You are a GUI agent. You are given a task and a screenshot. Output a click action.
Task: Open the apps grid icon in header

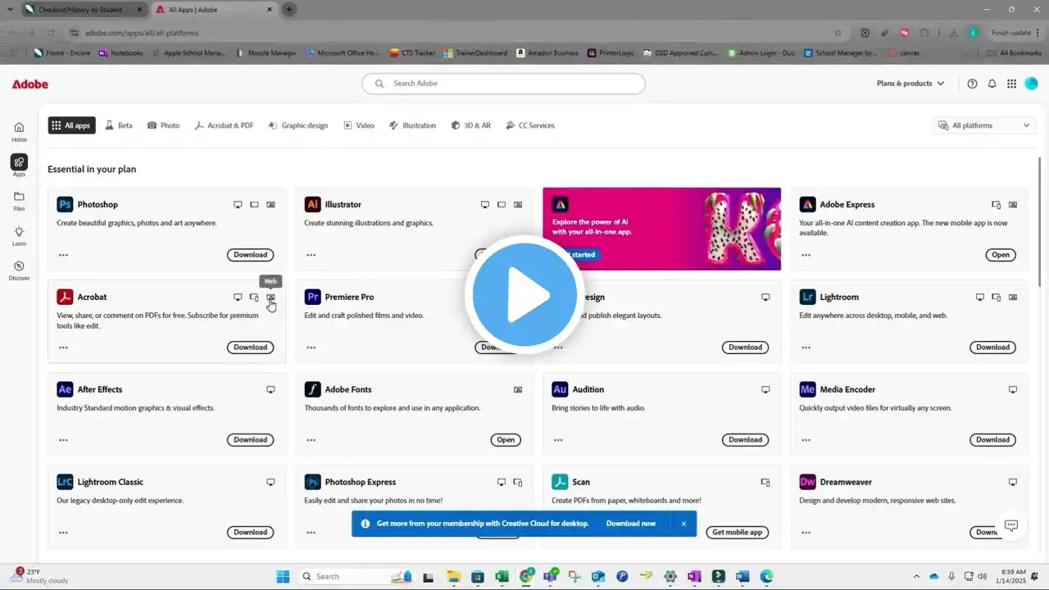[x=1011, y=84]
